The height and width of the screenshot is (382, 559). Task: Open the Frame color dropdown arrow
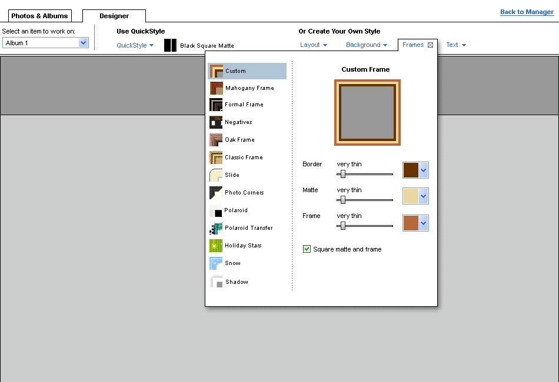pos(423,223)
